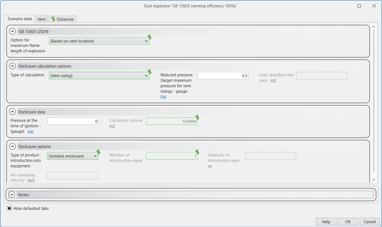The image size is (382, 227).
Task: Reset the Calculated volume value
Action: click(x=197, y=117)
